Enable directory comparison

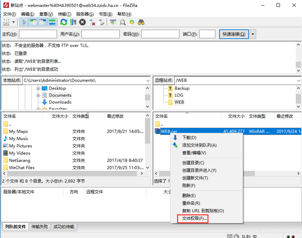coord(122,22)
